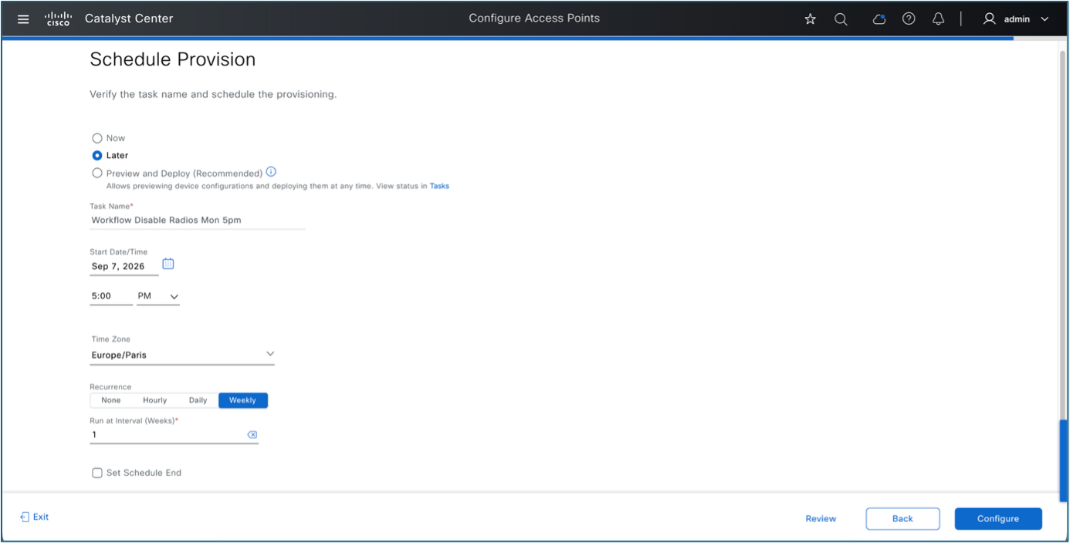Screen dimensions: 1073x546
Task: Clear the Run at Interval field
Action: click(x=252, y=435)
